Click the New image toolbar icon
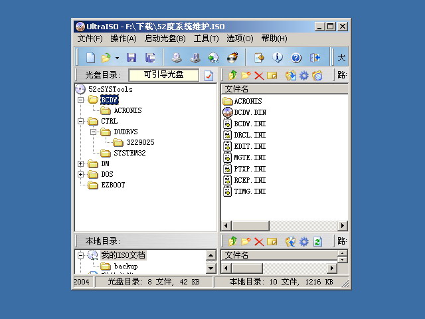 pos(90,58)
